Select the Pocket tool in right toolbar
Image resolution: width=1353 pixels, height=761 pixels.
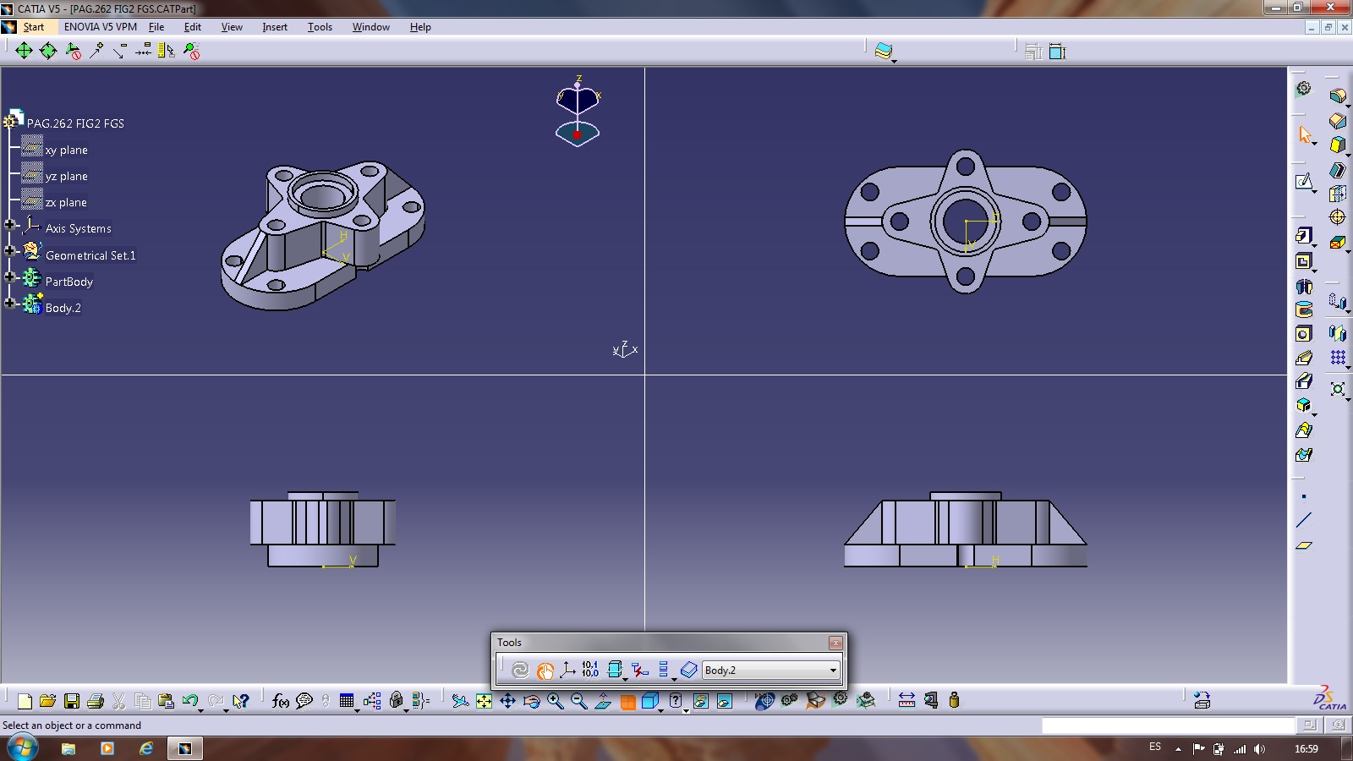1304,261
